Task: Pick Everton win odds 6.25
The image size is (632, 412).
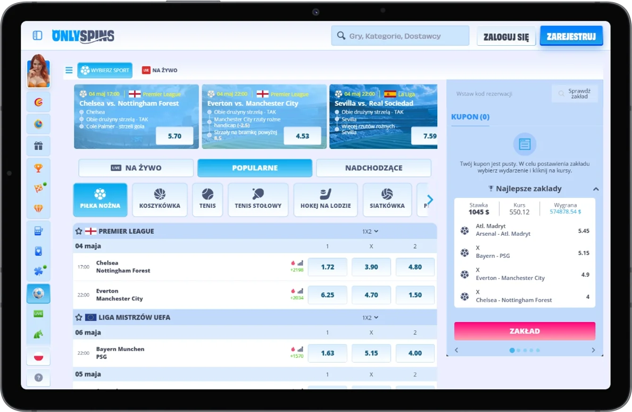Action: point(327,295)
